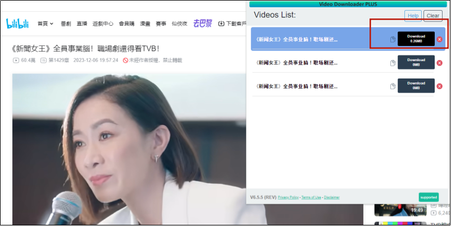This screenshot has height=226, width=451.
Task: Open the Terms of Use link
Action: pyautogui.click(x=311, y=197)
